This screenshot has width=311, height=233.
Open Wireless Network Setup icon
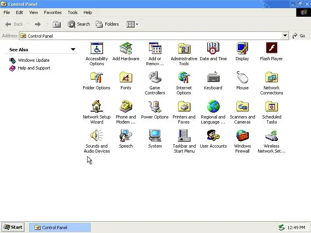click(271, 136)
